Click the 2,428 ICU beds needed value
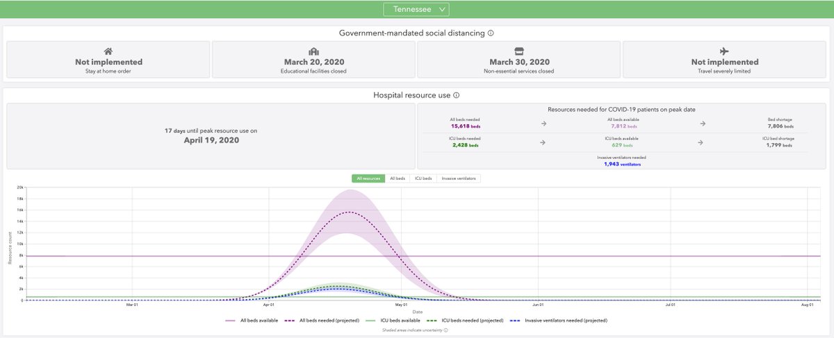 point(465,146)
